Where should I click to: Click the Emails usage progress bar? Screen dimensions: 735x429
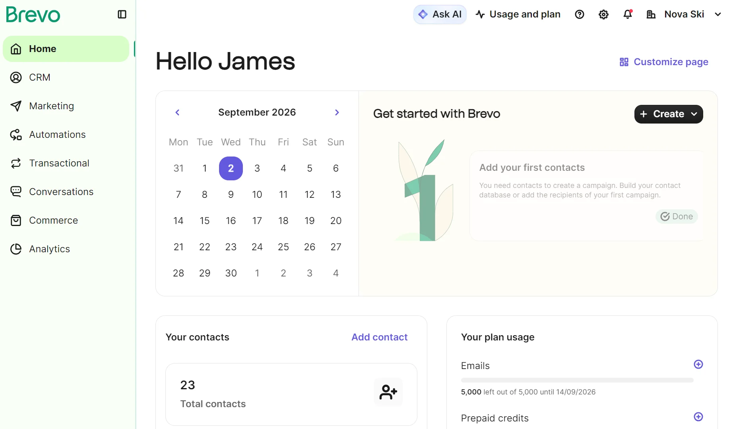pos(577,380)
